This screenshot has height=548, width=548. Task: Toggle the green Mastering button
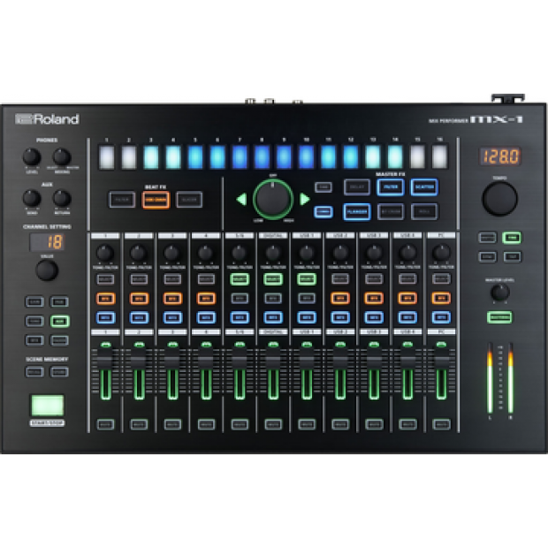point(499,317)
